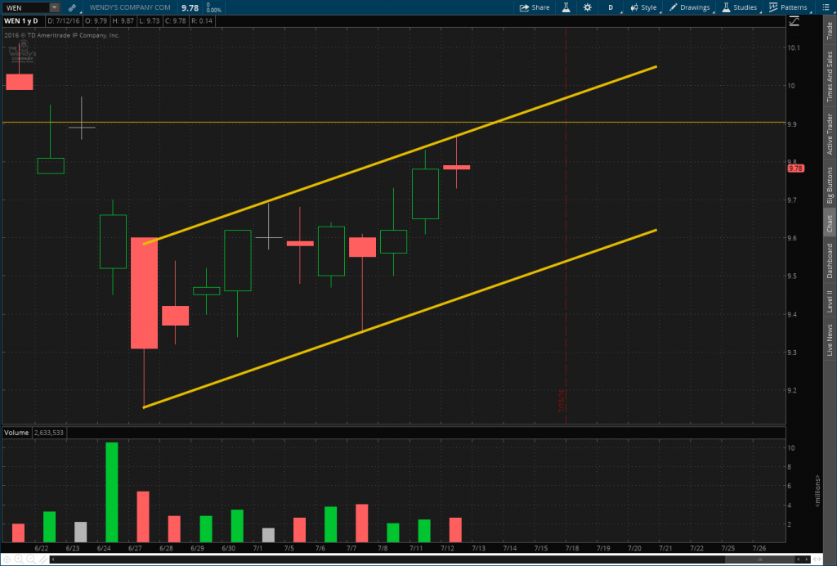Toggle the price axis scale icon
This screenshot has height=566, width=837.
click(x=794, y=20)
